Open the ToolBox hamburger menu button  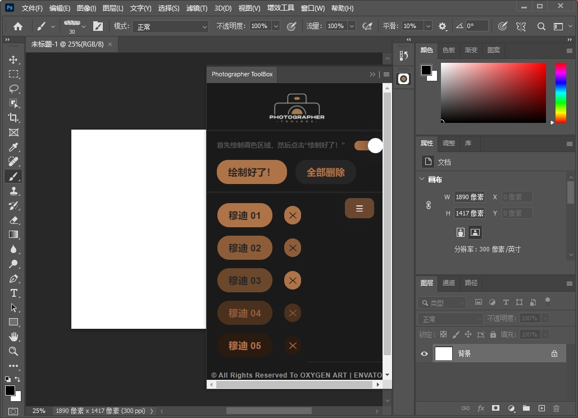pos(359,209)
